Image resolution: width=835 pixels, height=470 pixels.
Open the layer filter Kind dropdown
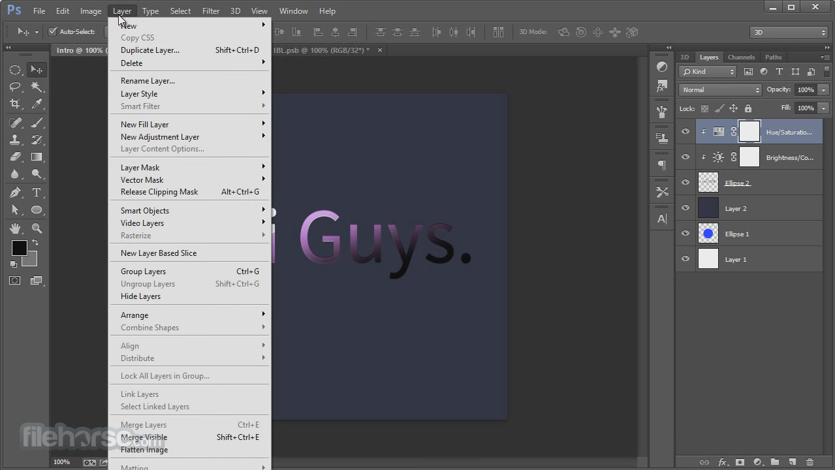pyautogui.click(x=708, y=72)
